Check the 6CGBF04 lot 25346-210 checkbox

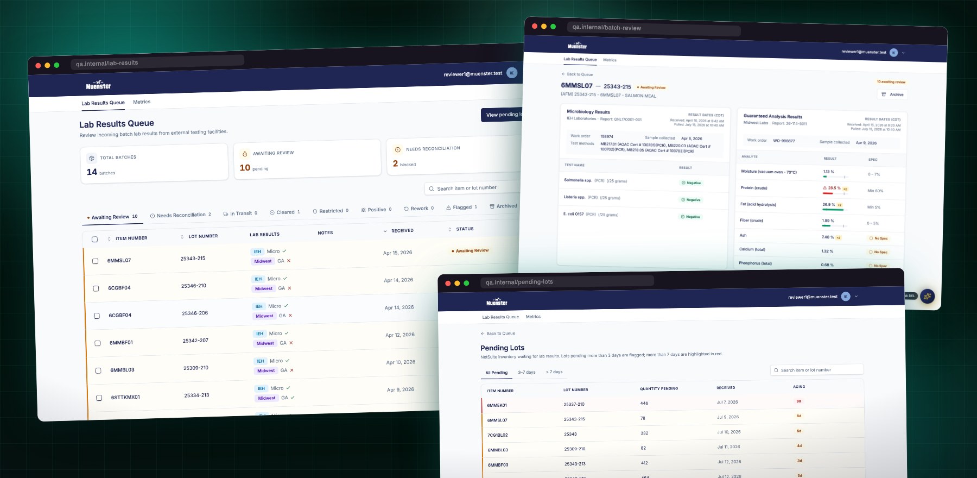coord(96,288)
